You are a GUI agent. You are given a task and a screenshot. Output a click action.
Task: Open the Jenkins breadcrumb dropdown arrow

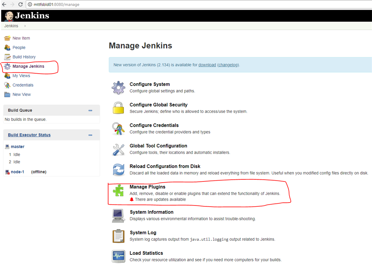click(x=25, y=26)
